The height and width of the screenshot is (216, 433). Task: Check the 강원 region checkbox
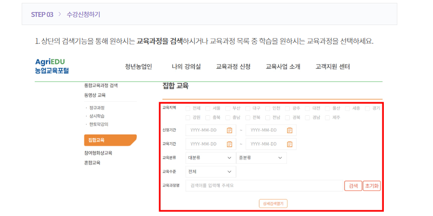click(188, 118)
